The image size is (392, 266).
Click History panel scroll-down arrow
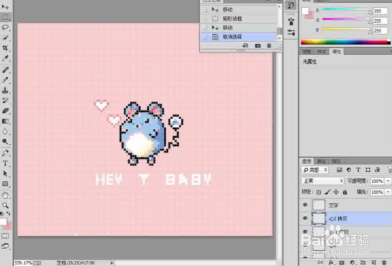pyautogui.click(x=280, y=38)
